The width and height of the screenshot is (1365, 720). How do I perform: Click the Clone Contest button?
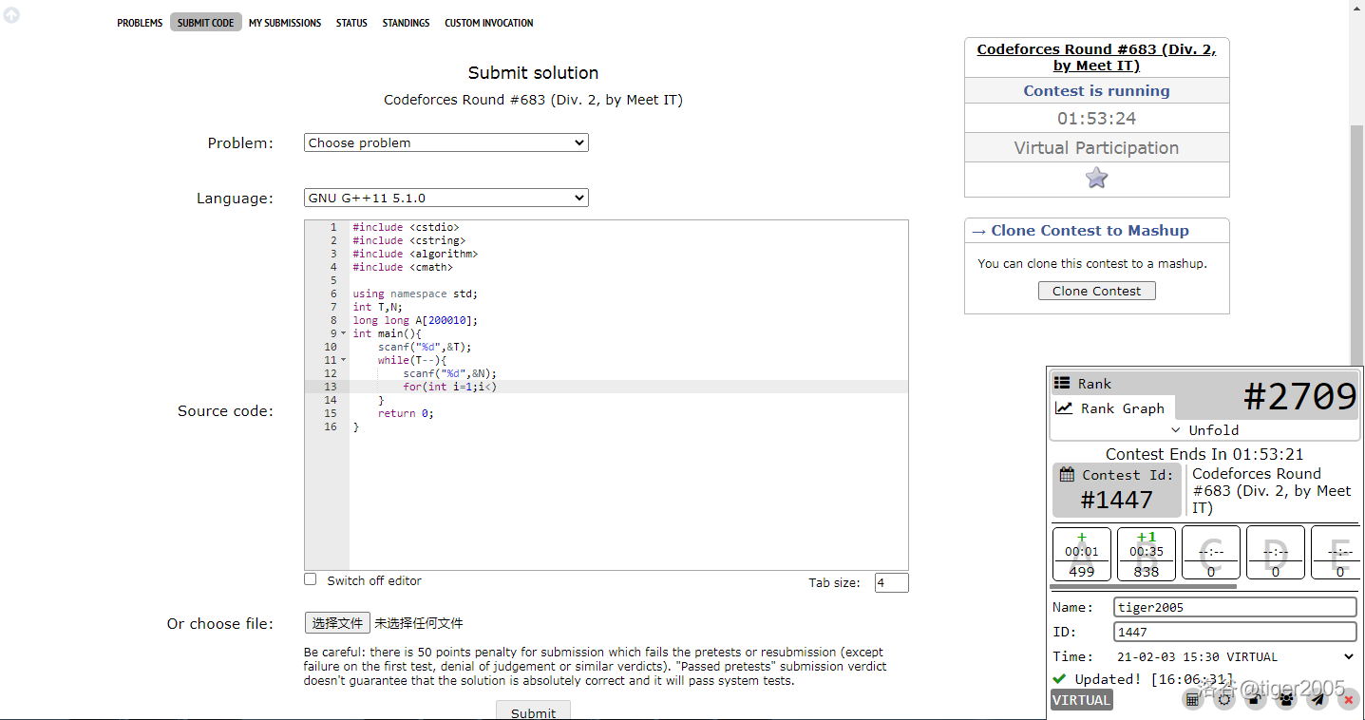point(1096,291)
